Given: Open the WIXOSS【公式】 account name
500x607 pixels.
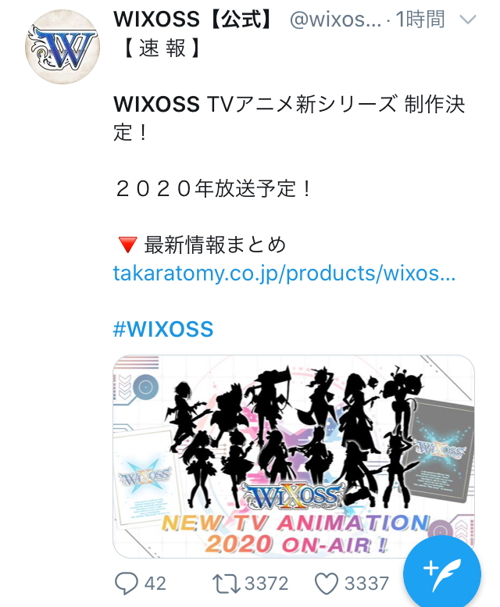Looking at the screenshot, I should tap(195, 20).
